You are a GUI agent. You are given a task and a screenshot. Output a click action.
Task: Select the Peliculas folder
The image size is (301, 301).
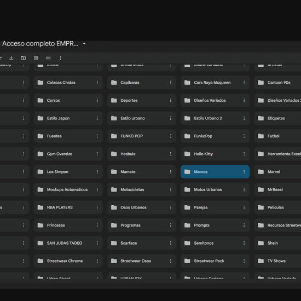click(277, 207)
